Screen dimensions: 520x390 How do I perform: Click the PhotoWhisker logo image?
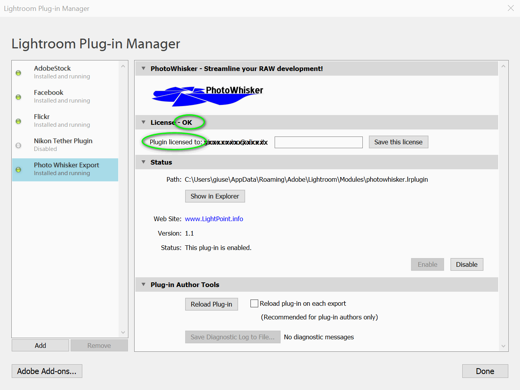click(x=208, y=96)
